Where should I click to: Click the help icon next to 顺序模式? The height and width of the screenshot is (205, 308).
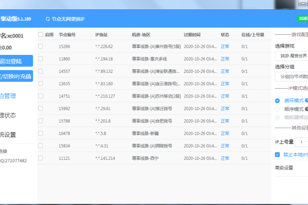[306, 109]
